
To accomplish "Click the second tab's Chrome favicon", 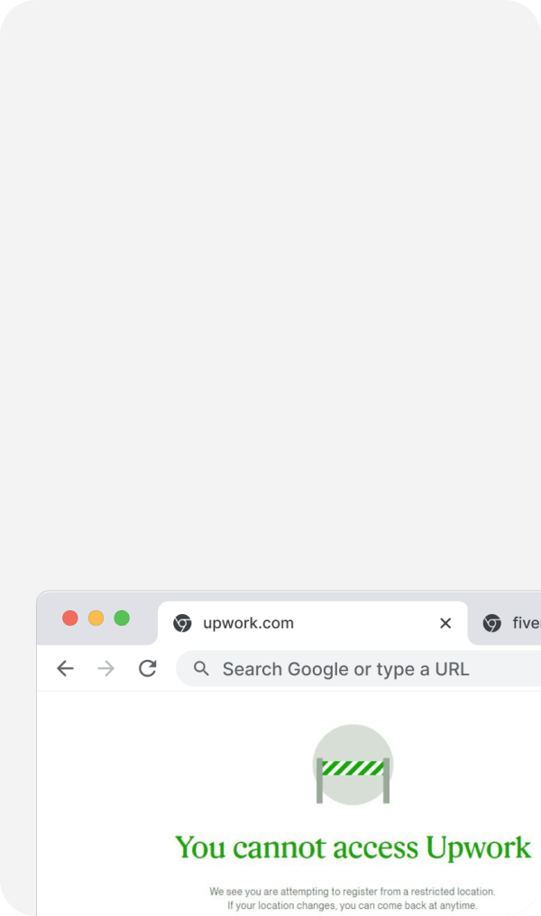I will click(491, 623).
